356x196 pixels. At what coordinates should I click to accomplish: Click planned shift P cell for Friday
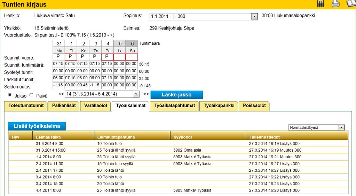[x=107, y=57]
